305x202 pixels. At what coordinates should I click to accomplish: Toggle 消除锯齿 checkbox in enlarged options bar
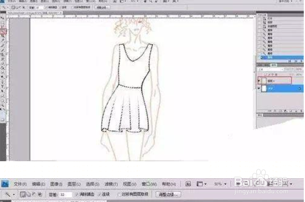77,194
